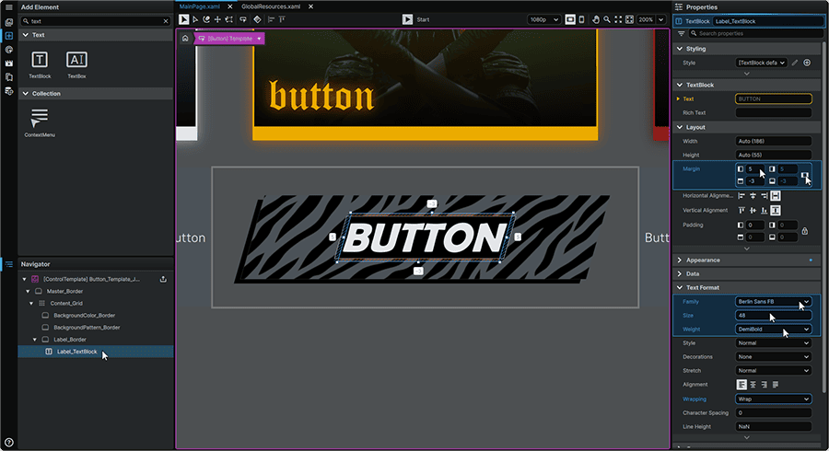Image resolution: width=829 pixels, height=451 pixels.
Task: Click the diamond fill tool icon
Action: coord(257,19)
